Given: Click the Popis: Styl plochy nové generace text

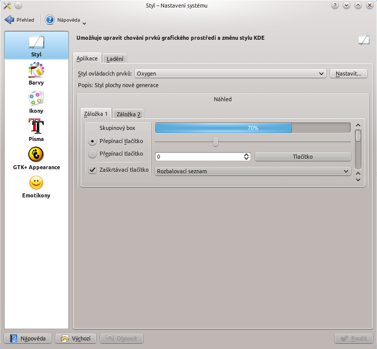Looking at the screenshot, I should (x=118, y=85).
